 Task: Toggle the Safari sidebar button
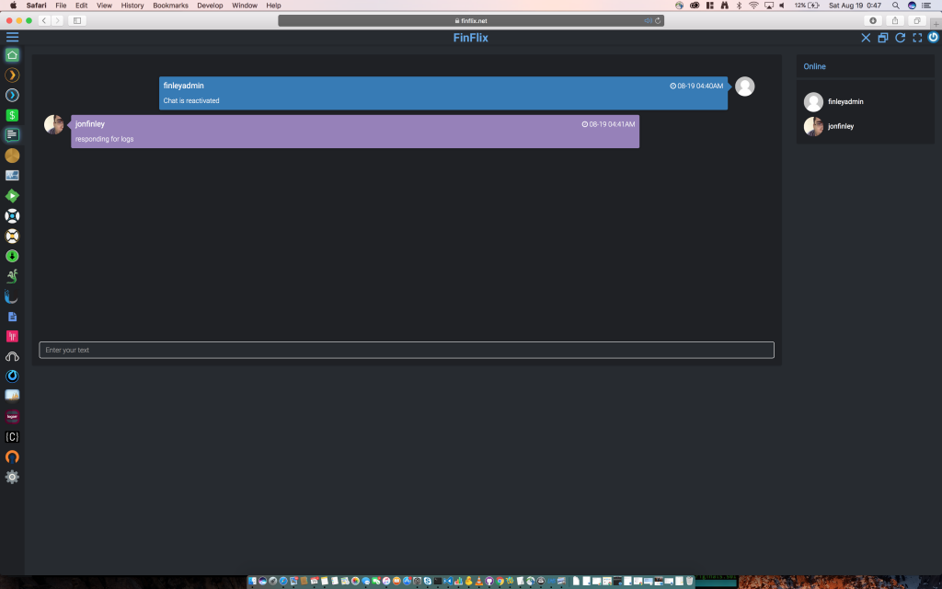tap(77, 20)
